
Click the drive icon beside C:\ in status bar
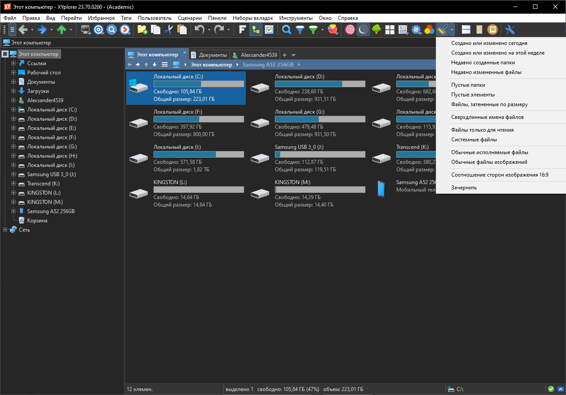[x=451, y=389]
